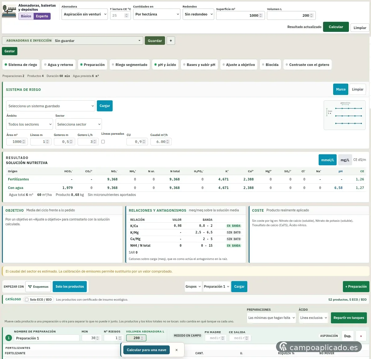Open the Ámbito sectors dropdown

[30, 124]
